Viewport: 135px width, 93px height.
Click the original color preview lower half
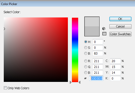(92, 31)
